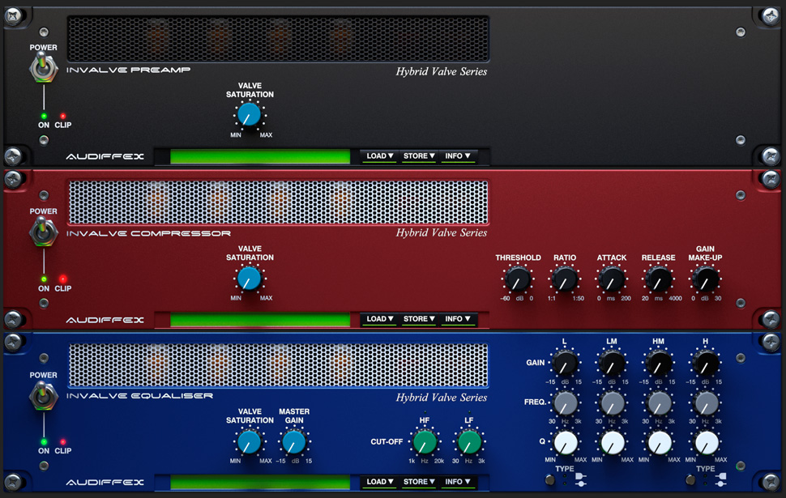Click the Preamp red CLIP indicator
Viewport: 786px width, 498px height.
click(x=62, y=117)
